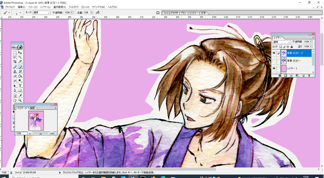Select the Custom Shape tool
Viewport: 324px width, 178px height.
click(x=20, y=91)
